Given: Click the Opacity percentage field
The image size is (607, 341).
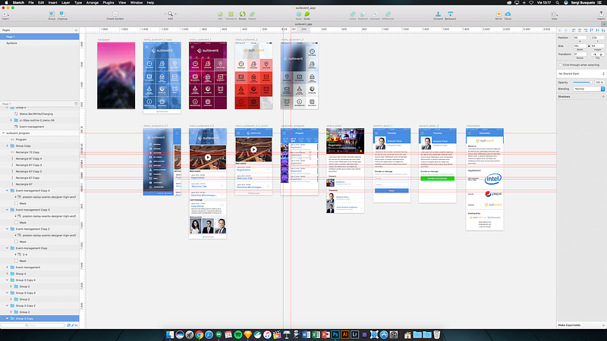Looking at the screenshot, I should (x=599, y=83).
